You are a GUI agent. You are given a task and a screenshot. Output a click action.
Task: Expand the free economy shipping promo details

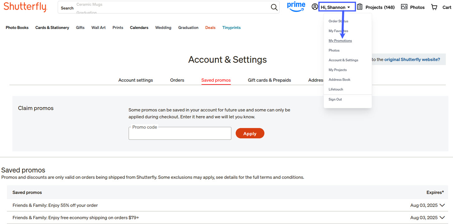tap(442, 218)
